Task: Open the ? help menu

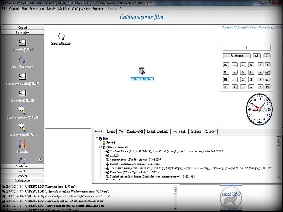Action: pyautogui.click(x=120, y=8)
